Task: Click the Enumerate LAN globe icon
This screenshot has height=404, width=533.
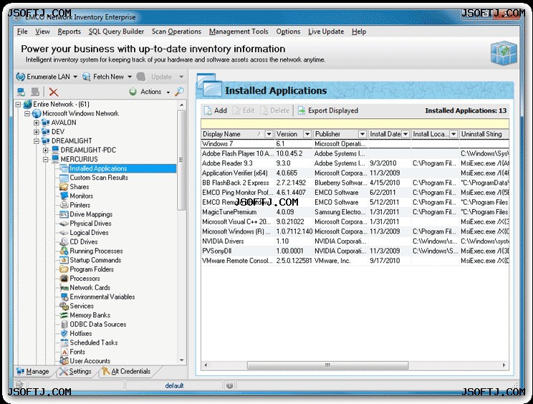Action: pos(20,77)
